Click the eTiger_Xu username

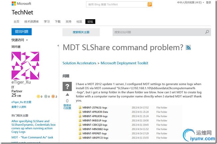coord(21,82)
